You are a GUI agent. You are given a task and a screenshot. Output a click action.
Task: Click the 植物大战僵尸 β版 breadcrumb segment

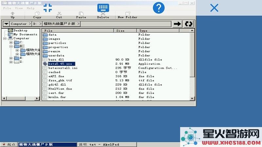point(59,24)
